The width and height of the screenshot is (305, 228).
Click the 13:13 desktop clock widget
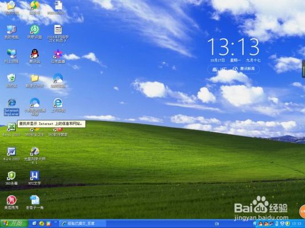[234, 47]
